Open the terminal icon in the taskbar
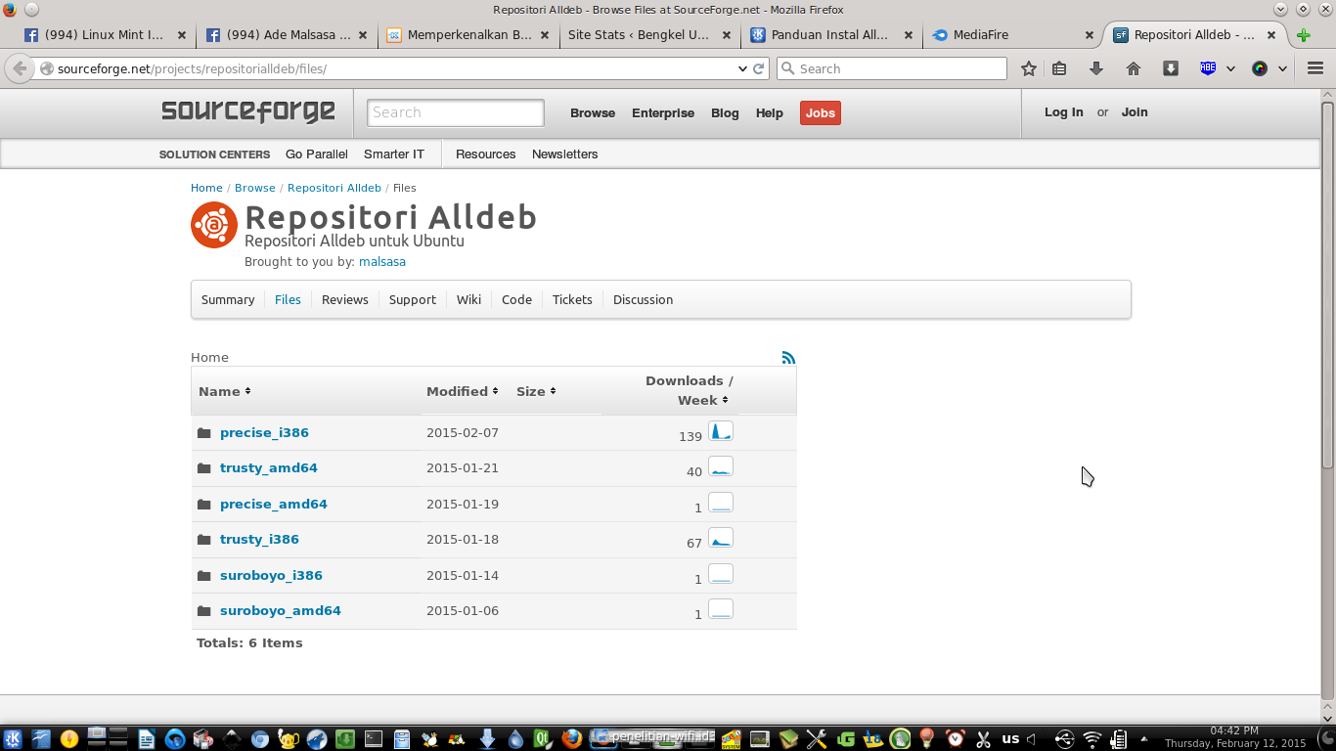Viewport: 1336px width, 751px height. (x=373, y=739)
